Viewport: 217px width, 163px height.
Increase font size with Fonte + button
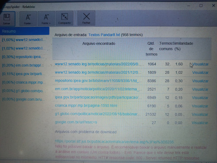pos(46,19)
